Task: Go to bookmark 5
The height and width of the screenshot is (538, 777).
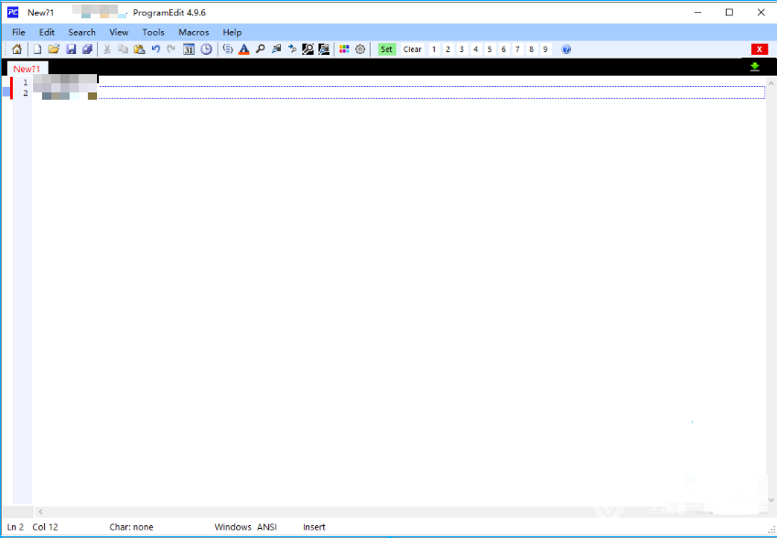Action: coord(490,49)
